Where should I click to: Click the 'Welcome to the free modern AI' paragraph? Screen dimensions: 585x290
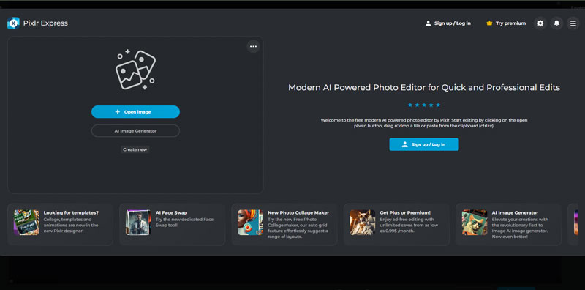424,123
